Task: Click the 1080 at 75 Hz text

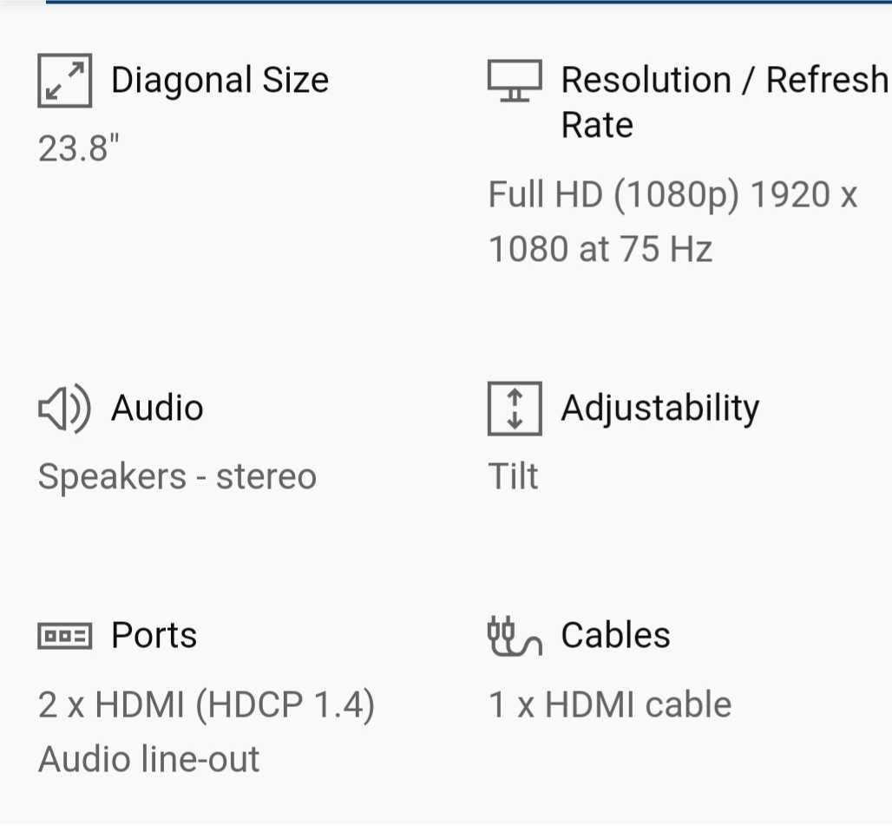Action: tap(600, 249)
